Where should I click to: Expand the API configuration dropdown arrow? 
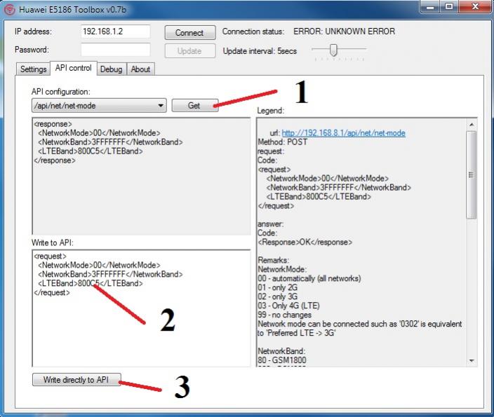(x=161, y=105)
